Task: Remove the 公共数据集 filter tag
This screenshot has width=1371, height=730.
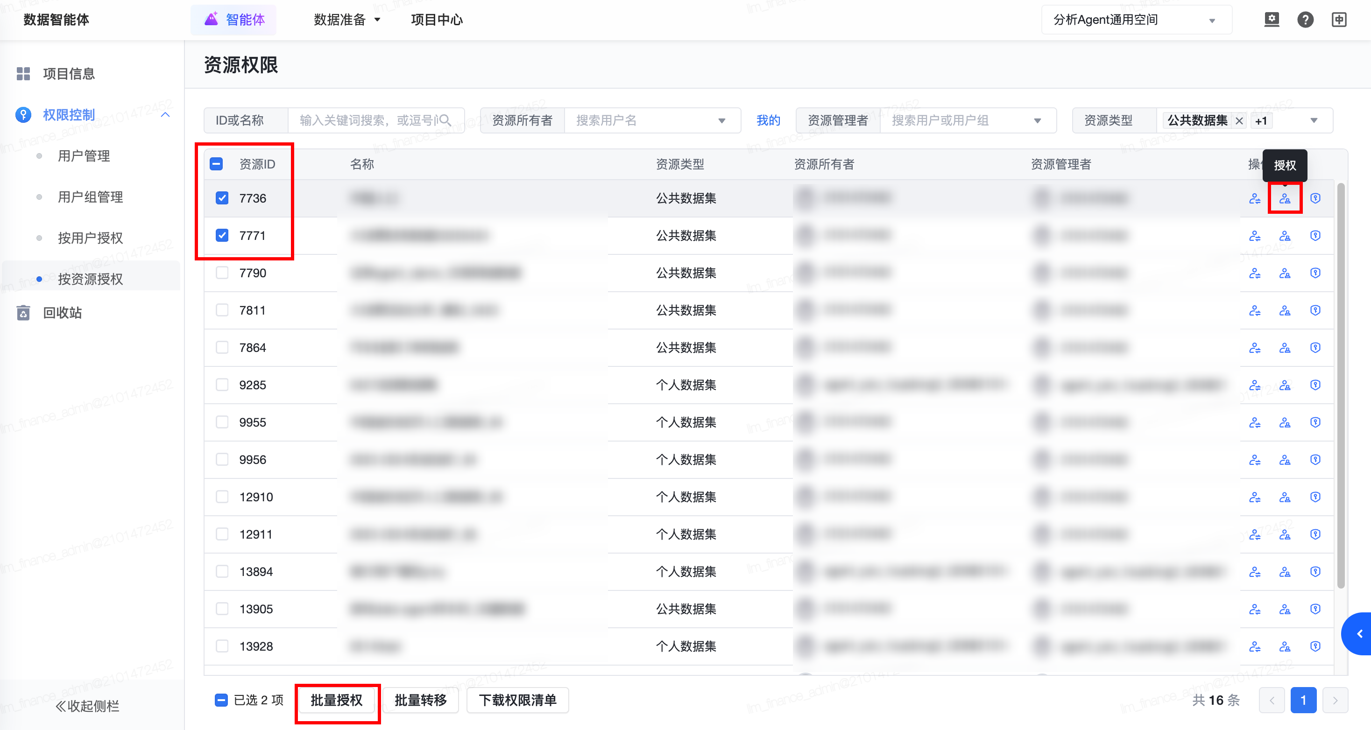Action: [x=1239, y=121]
